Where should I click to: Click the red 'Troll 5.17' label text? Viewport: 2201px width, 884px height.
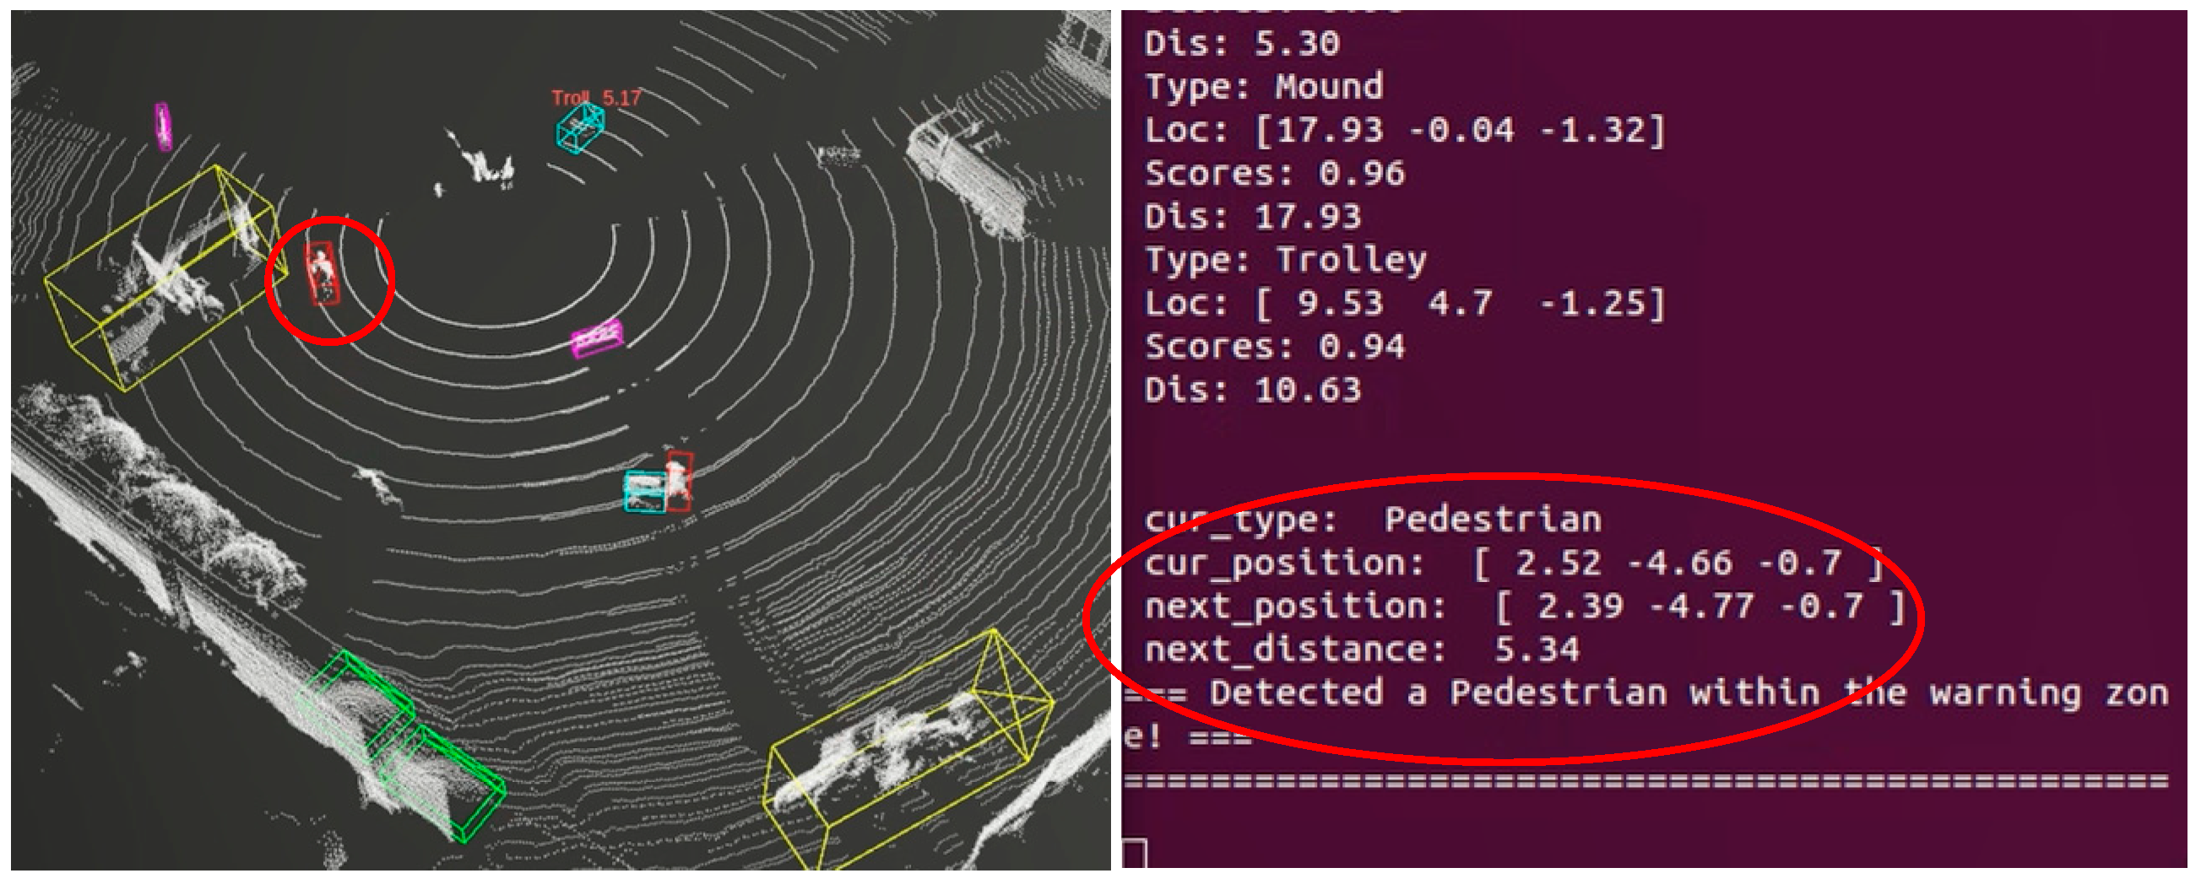pyautogui.click(x=595, y=97)
